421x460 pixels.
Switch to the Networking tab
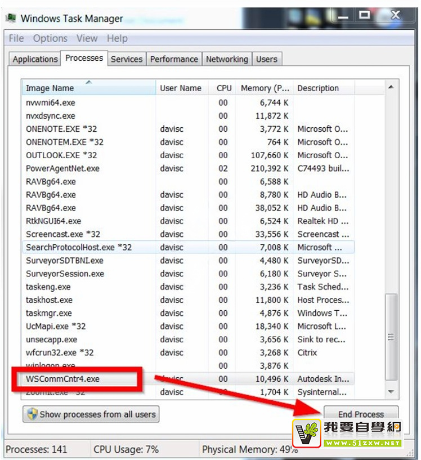[227, 59]
